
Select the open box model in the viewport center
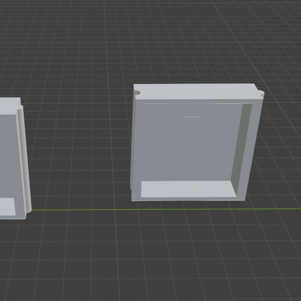tap(197, 142)
